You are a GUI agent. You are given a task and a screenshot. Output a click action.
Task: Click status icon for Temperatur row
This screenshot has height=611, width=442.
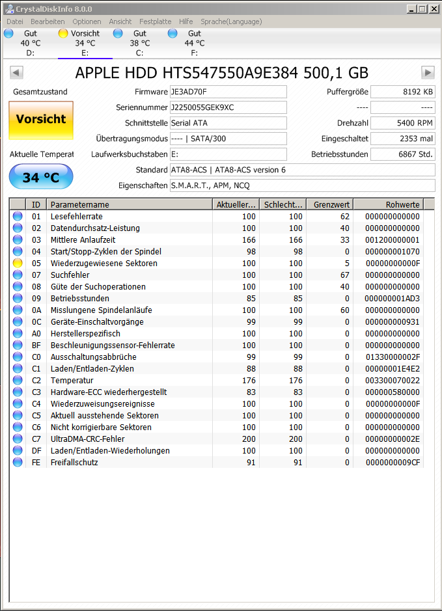18,380
